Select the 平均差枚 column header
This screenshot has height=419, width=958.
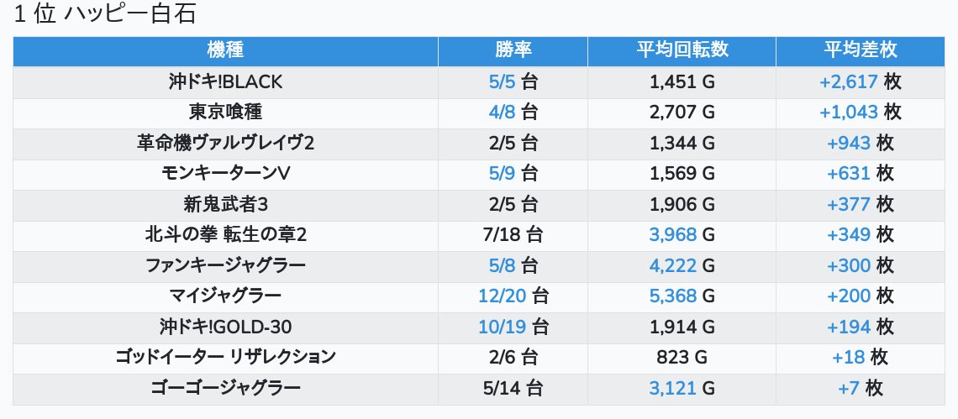(x=861, y=50)
